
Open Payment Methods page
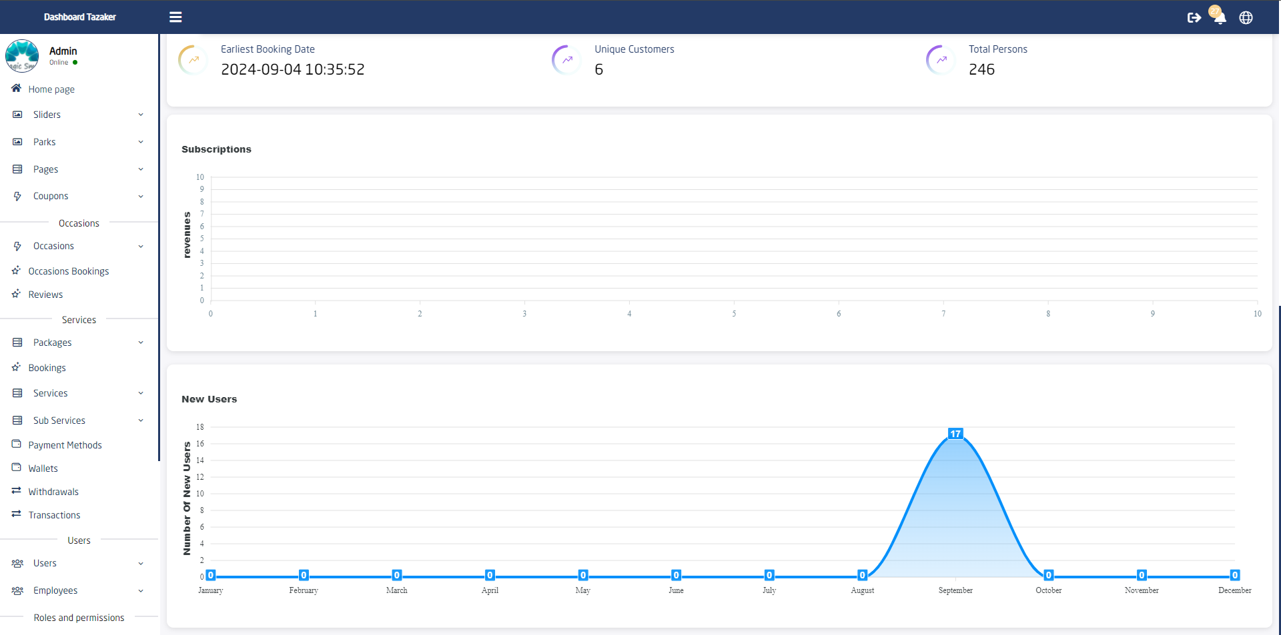coord(65,445)
